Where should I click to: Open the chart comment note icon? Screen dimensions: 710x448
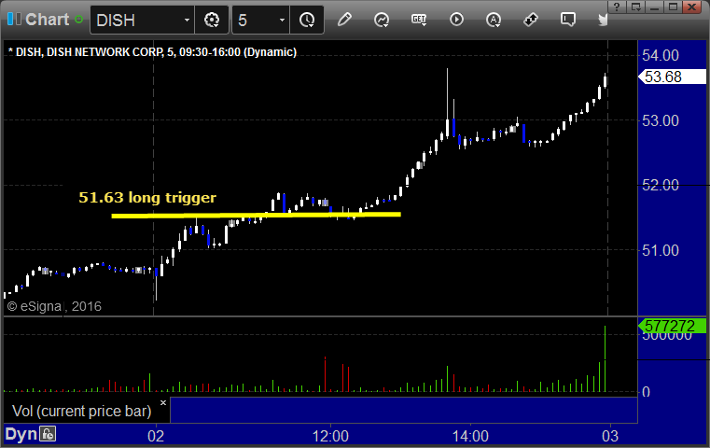(568, 20)
